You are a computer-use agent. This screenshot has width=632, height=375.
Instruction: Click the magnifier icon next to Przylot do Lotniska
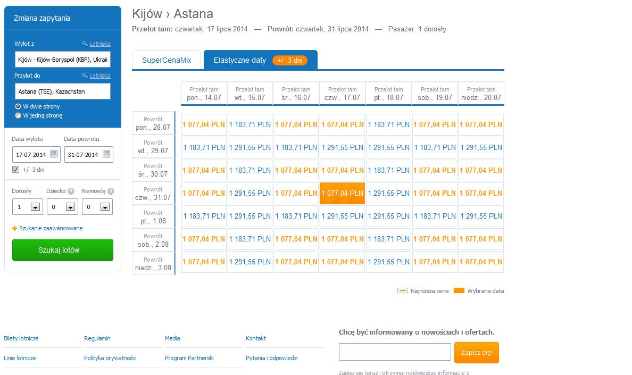(85, 76)
